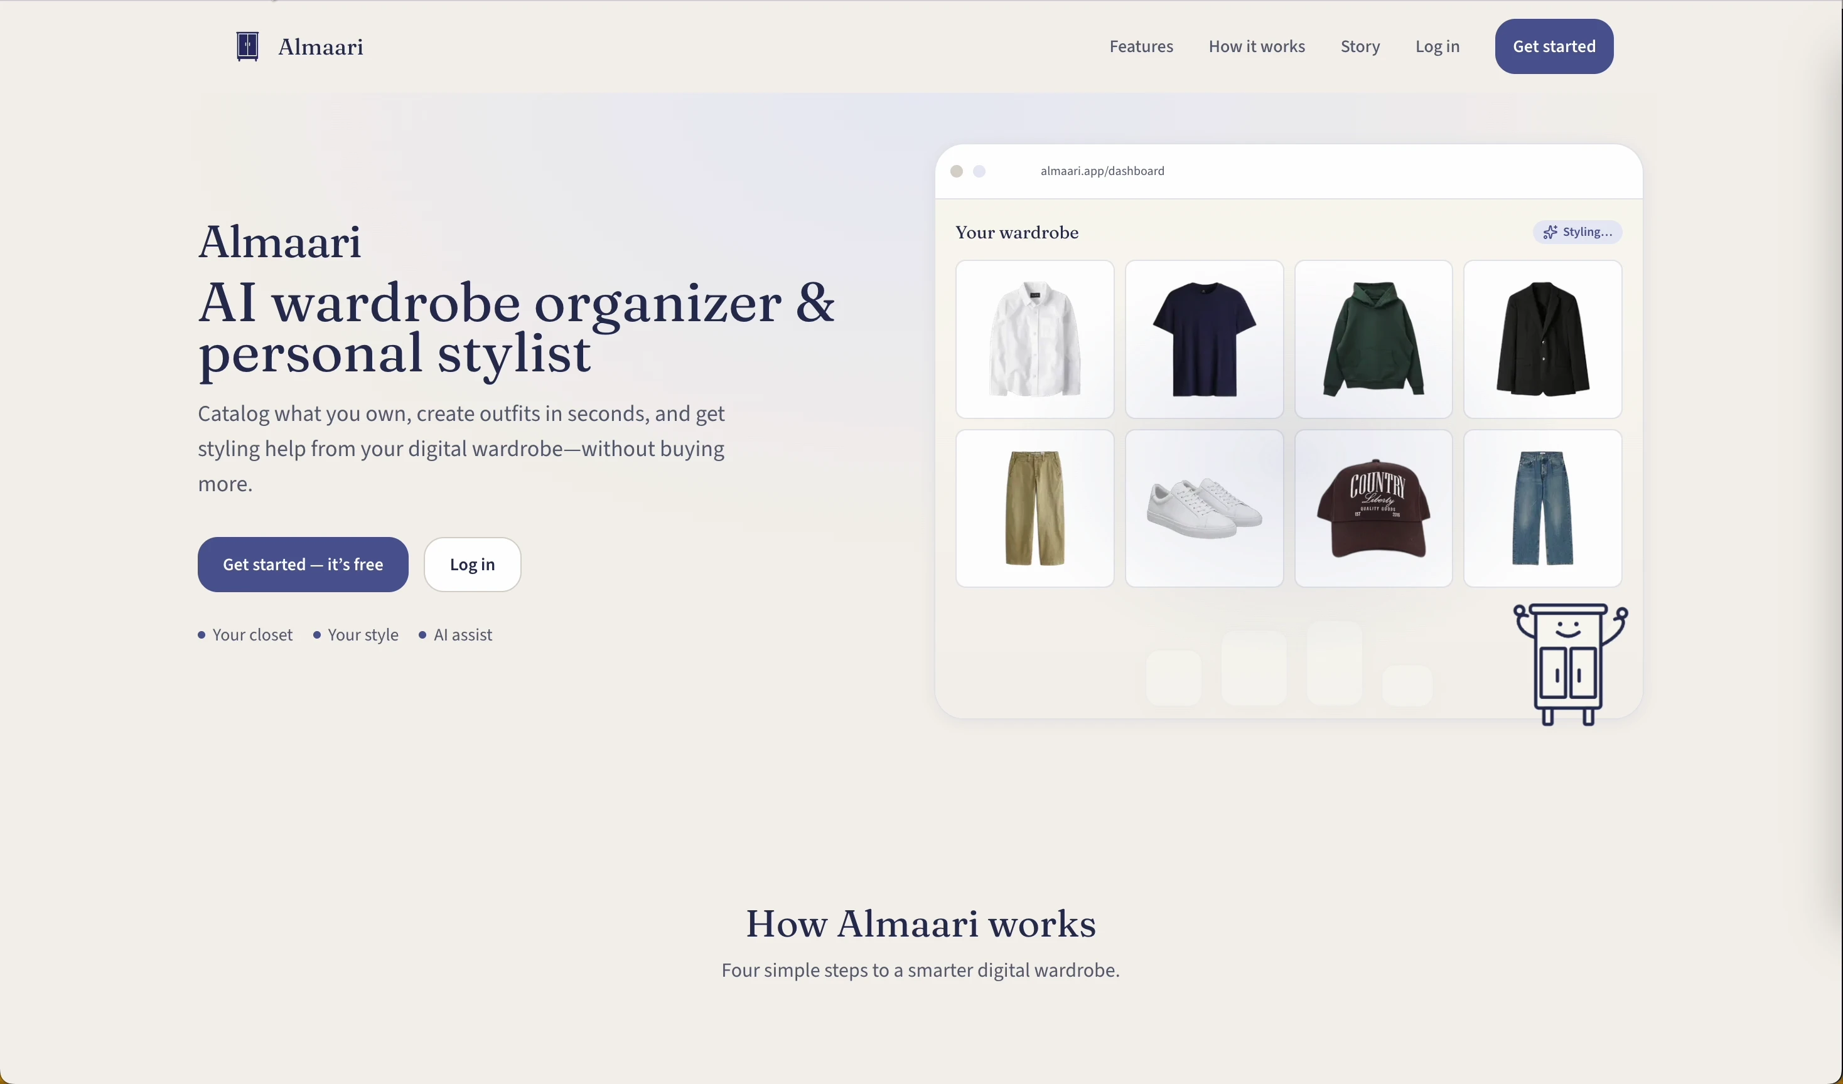Image resolution: width=1843 pixels, height=1084 pixels.
Task: Go to How it works section
Action: 1257,46
